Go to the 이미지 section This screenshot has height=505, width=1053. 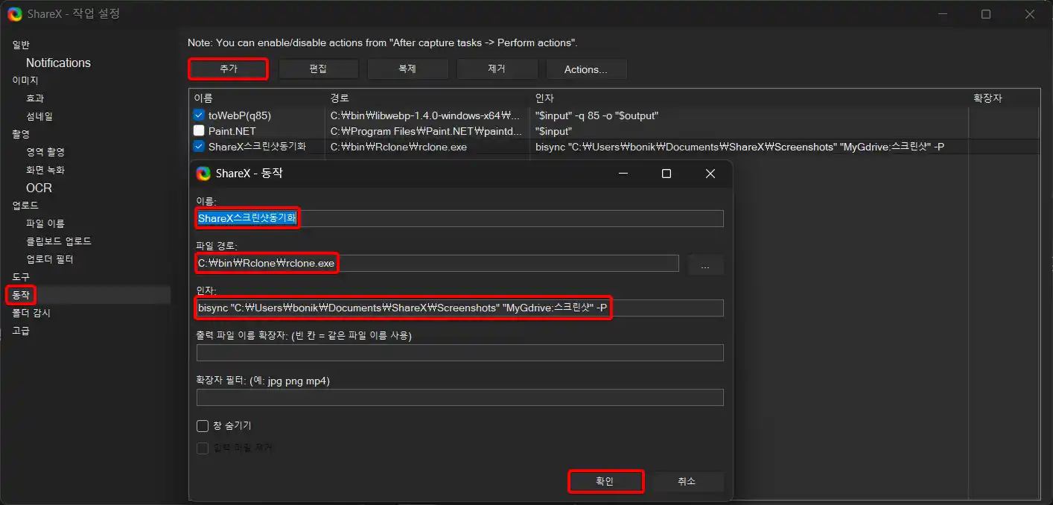click(x=25, y=80)
